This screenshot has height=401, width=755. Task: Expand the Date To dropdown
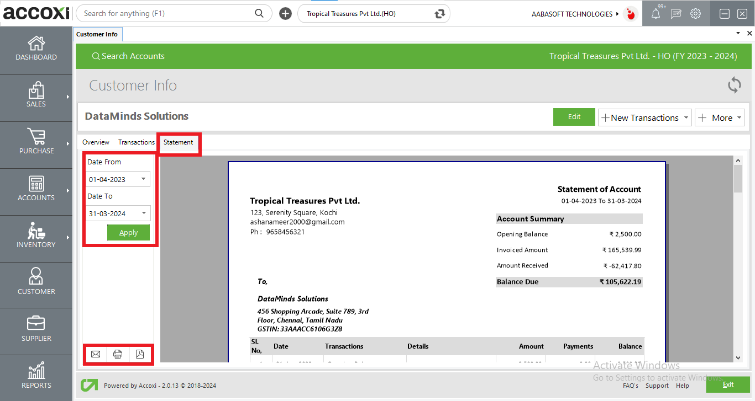coord(144,213)
